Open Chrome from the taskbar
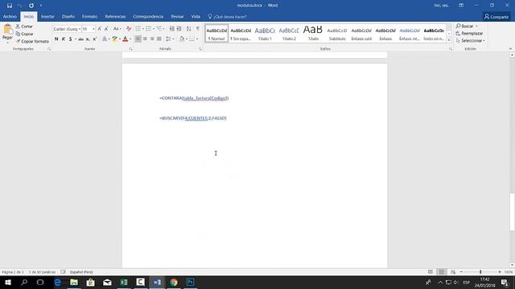The width and height of the screenshot is (515, 289). [x=174, y=282]
